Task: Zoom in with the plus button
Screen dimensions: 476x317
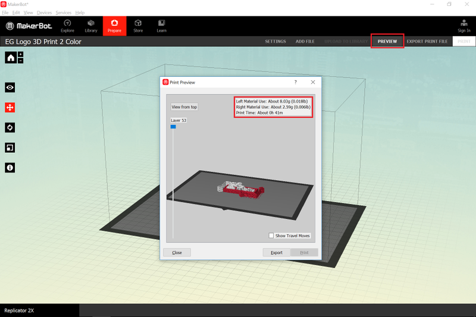Action: (21, 54)
